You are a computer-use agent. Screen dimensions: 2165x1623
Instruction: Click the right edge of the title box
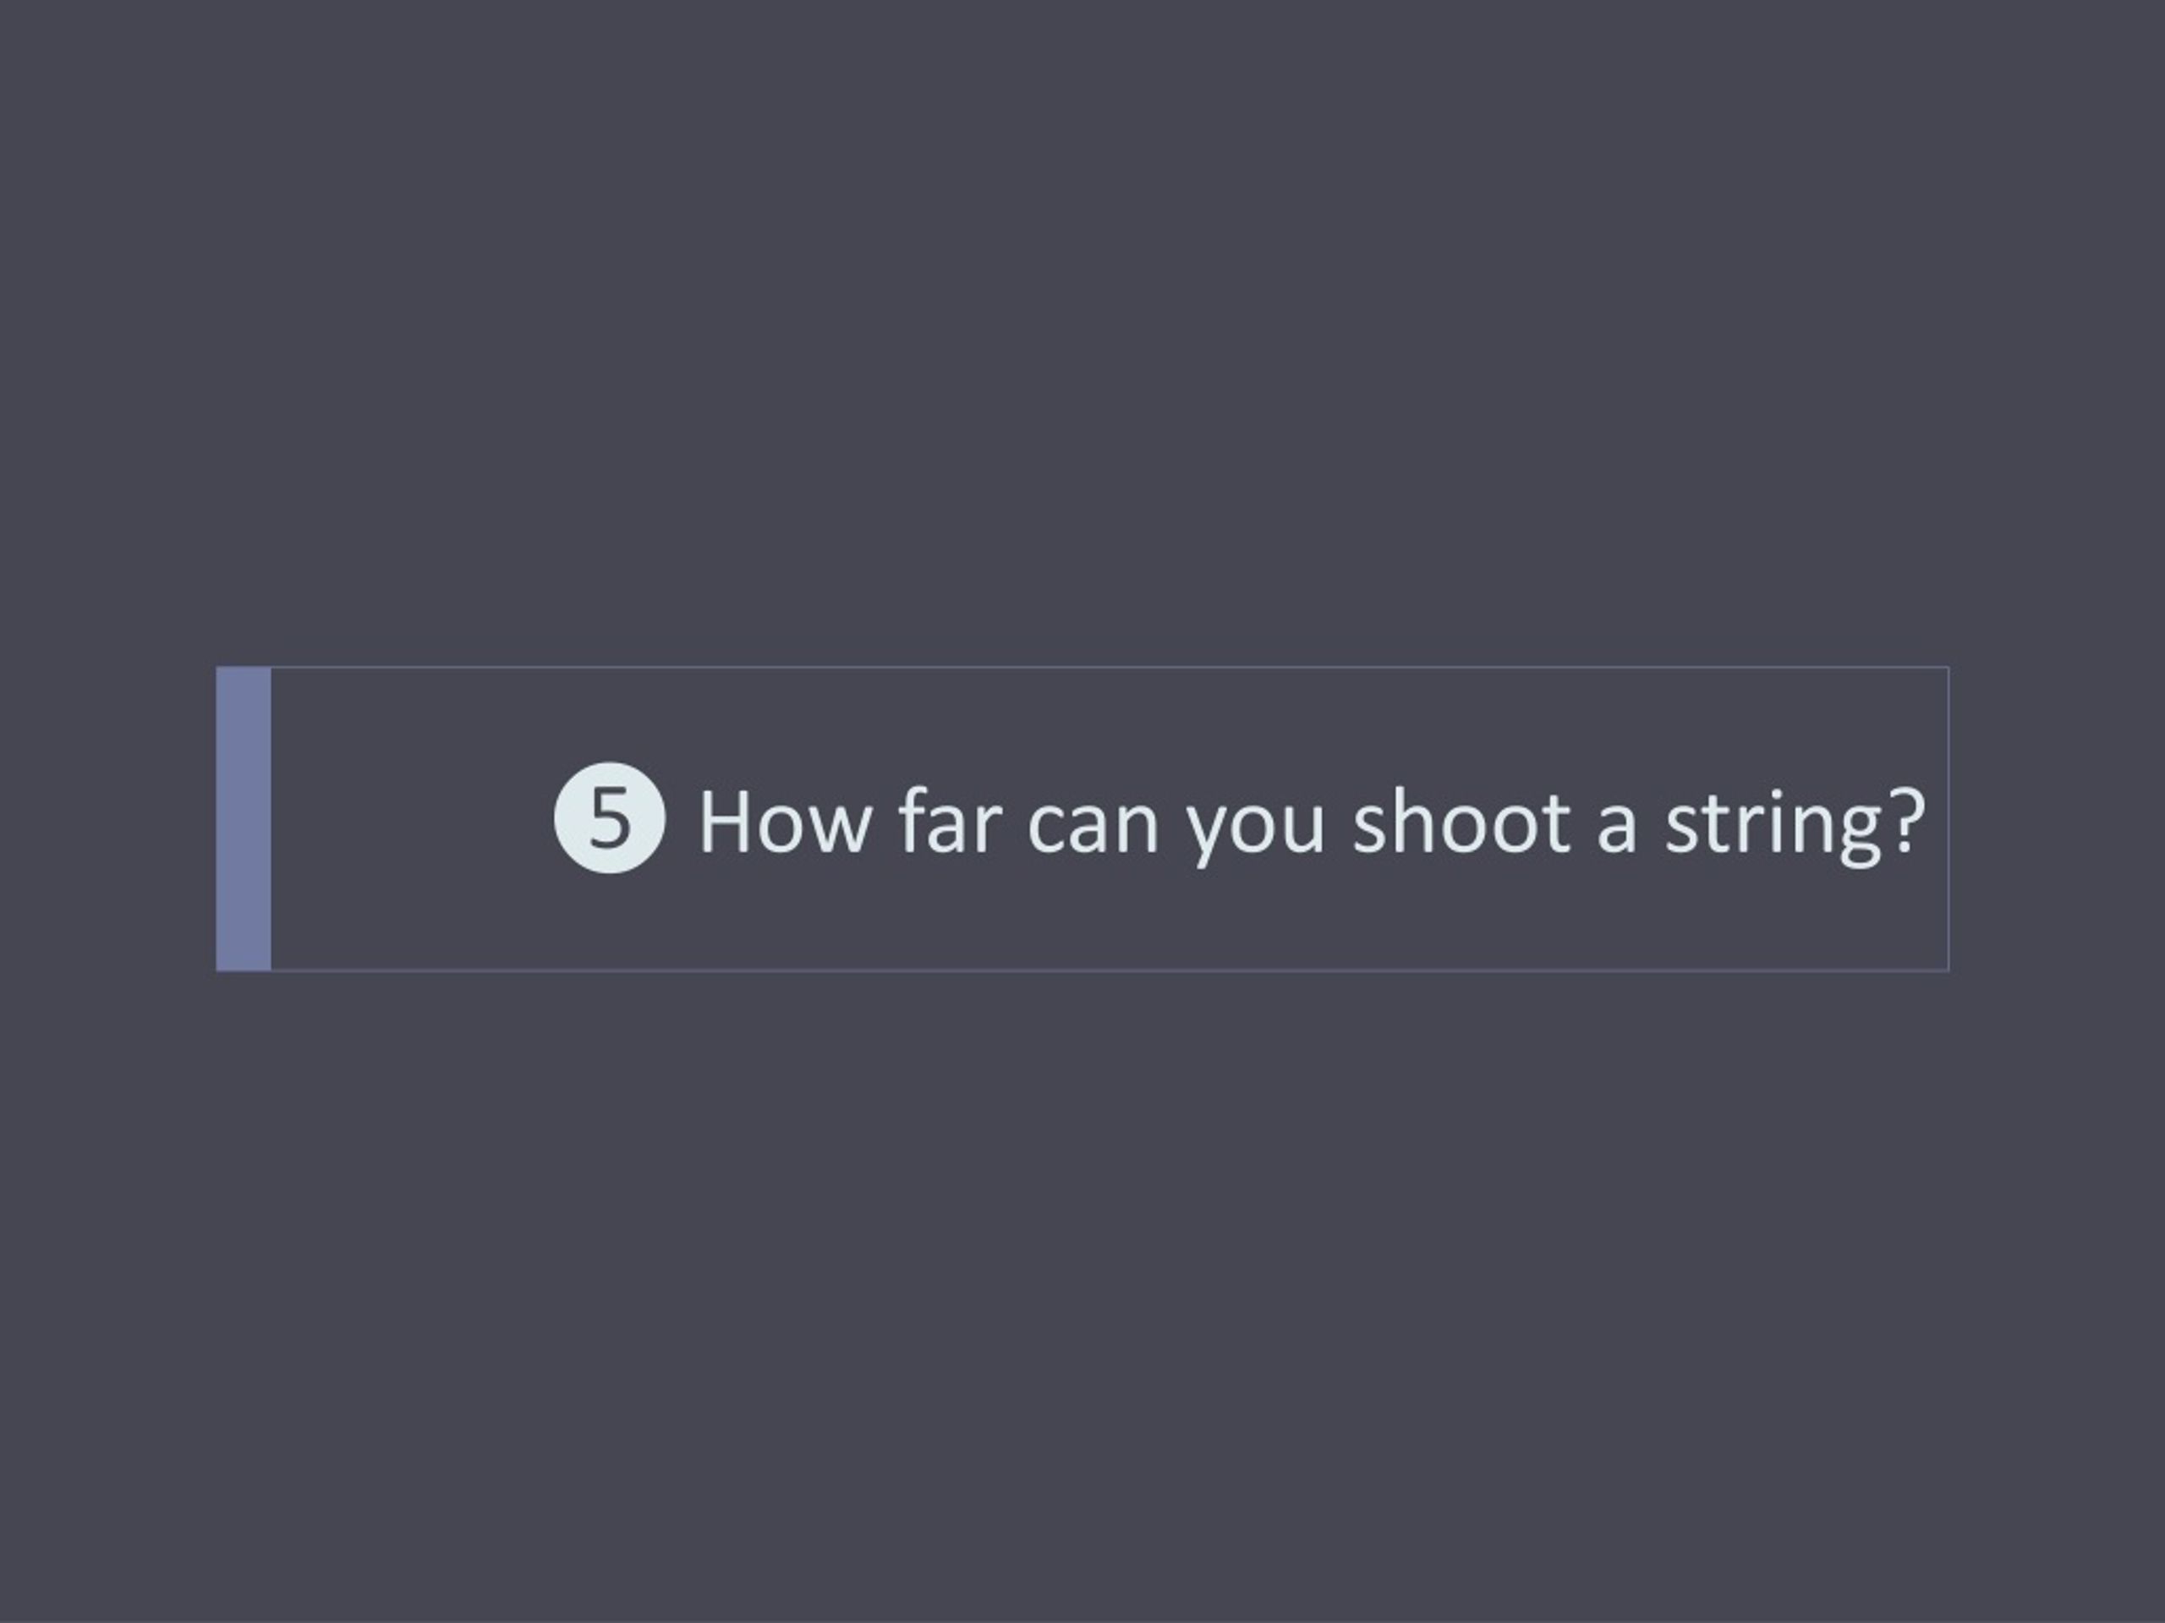coord(1948,819)
